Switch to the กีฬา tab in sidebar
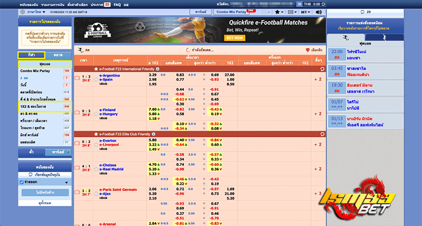Screen dimensions: 422x226 [31, 55]
